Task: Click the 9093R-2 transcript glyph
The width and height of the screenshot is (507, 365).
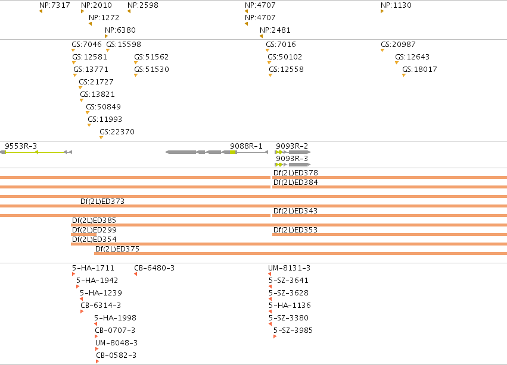Action: coord(293,152)
